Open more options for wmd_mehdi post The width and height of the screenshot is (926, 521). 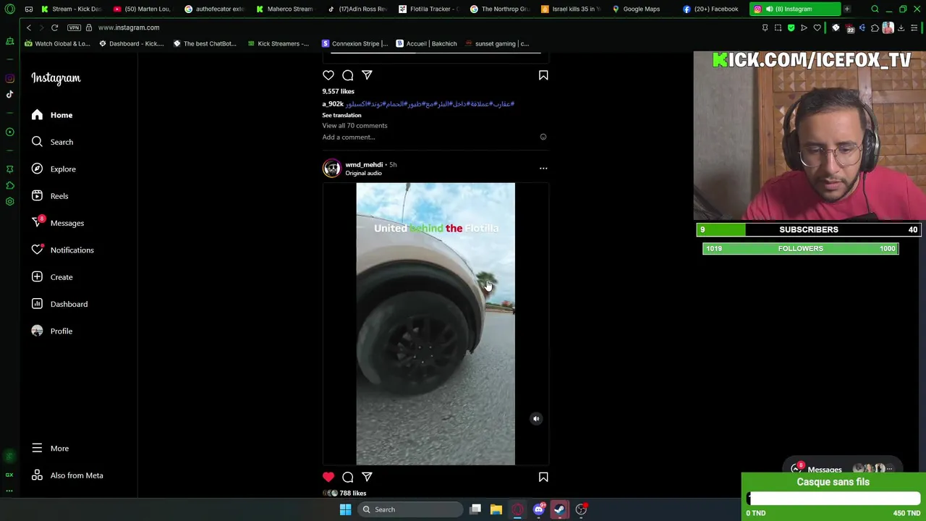pyautogui.click(x=543, y=169)
